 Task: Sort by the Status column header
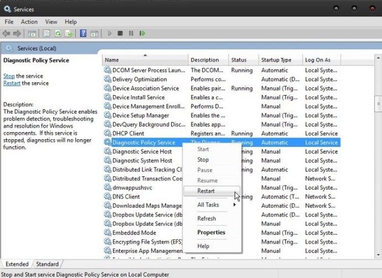(244, 60)
